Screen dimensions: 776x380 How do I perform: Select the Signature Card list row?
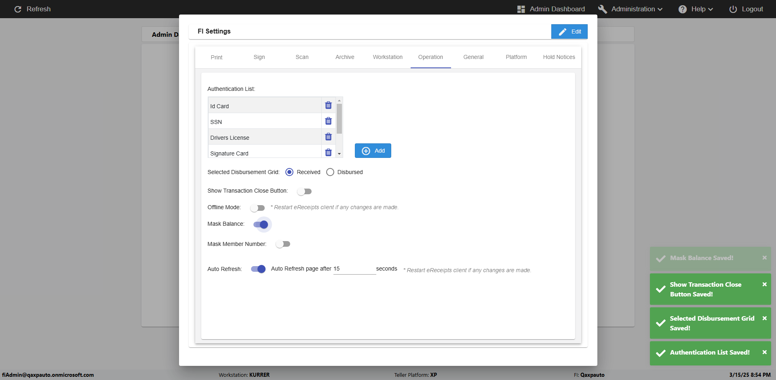point(265,152)
